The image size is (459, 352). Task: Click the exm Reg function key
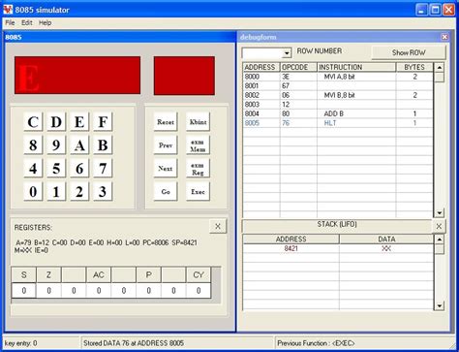198,169
